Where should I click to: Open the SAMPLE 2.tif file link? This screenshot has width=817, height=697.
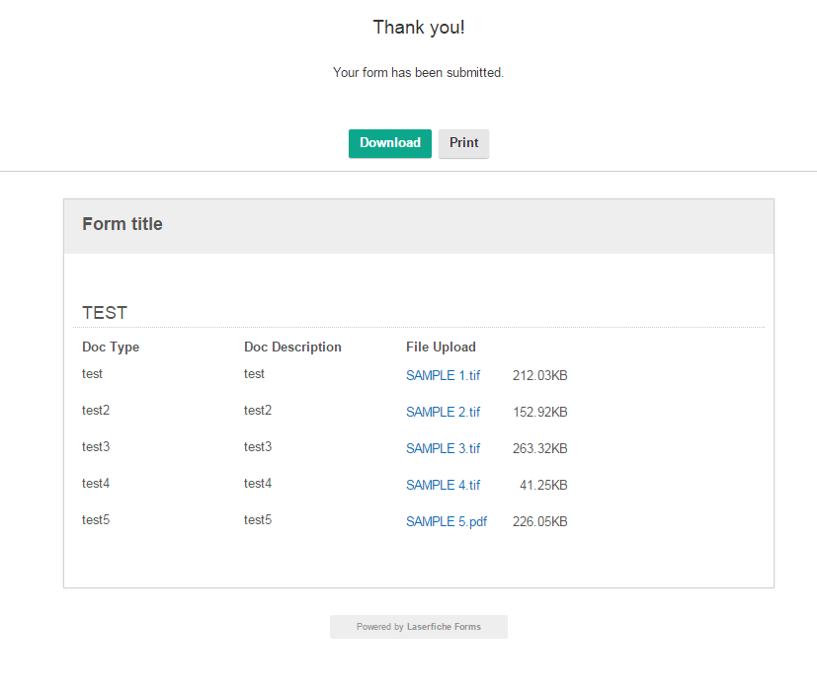click(443, 413)
